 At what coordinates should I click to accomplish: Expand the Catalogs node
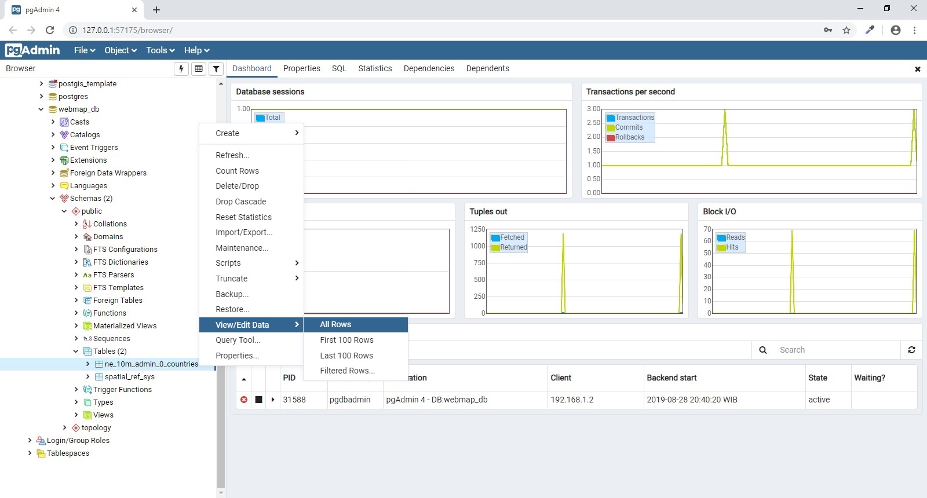(53, 135)
